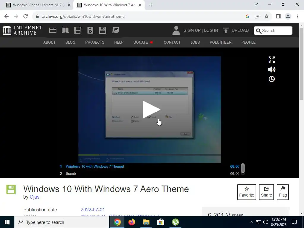Screen dimensions: 304x228
Task: Click the user avatar icon beside Sign Up
Action: pos(176,31)
